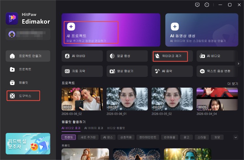Select the 광고 filter chip

[186, 137]
